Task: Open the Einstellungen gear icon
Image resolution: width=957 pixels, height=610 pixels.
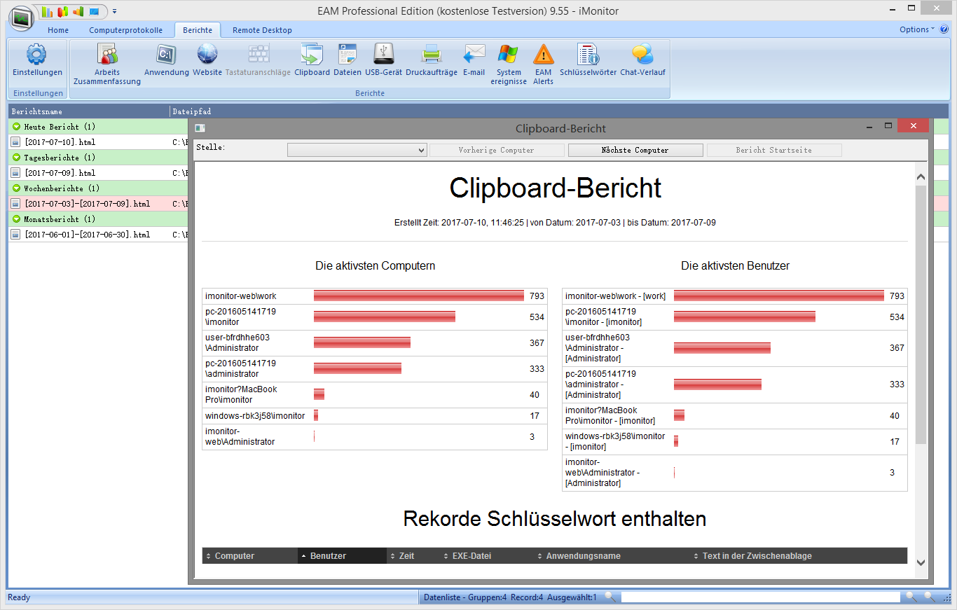Action: pyautogui.click(x=36, y=55)
